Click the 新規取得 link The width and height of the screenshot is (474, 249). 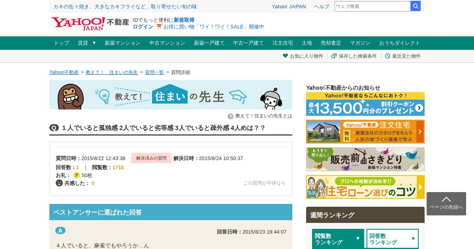click(x=184, y=20)
